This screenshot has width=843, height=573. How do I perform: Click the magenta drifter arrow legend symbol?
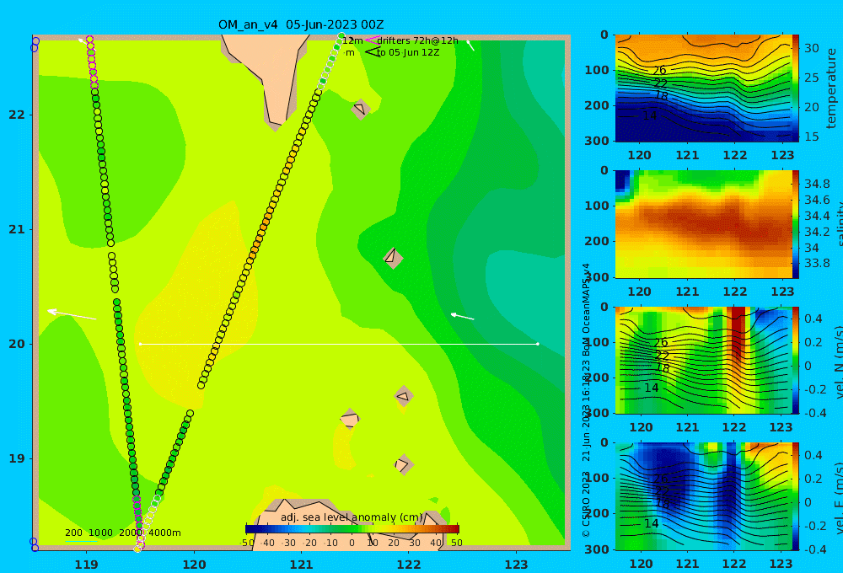(x=372, y=40)
